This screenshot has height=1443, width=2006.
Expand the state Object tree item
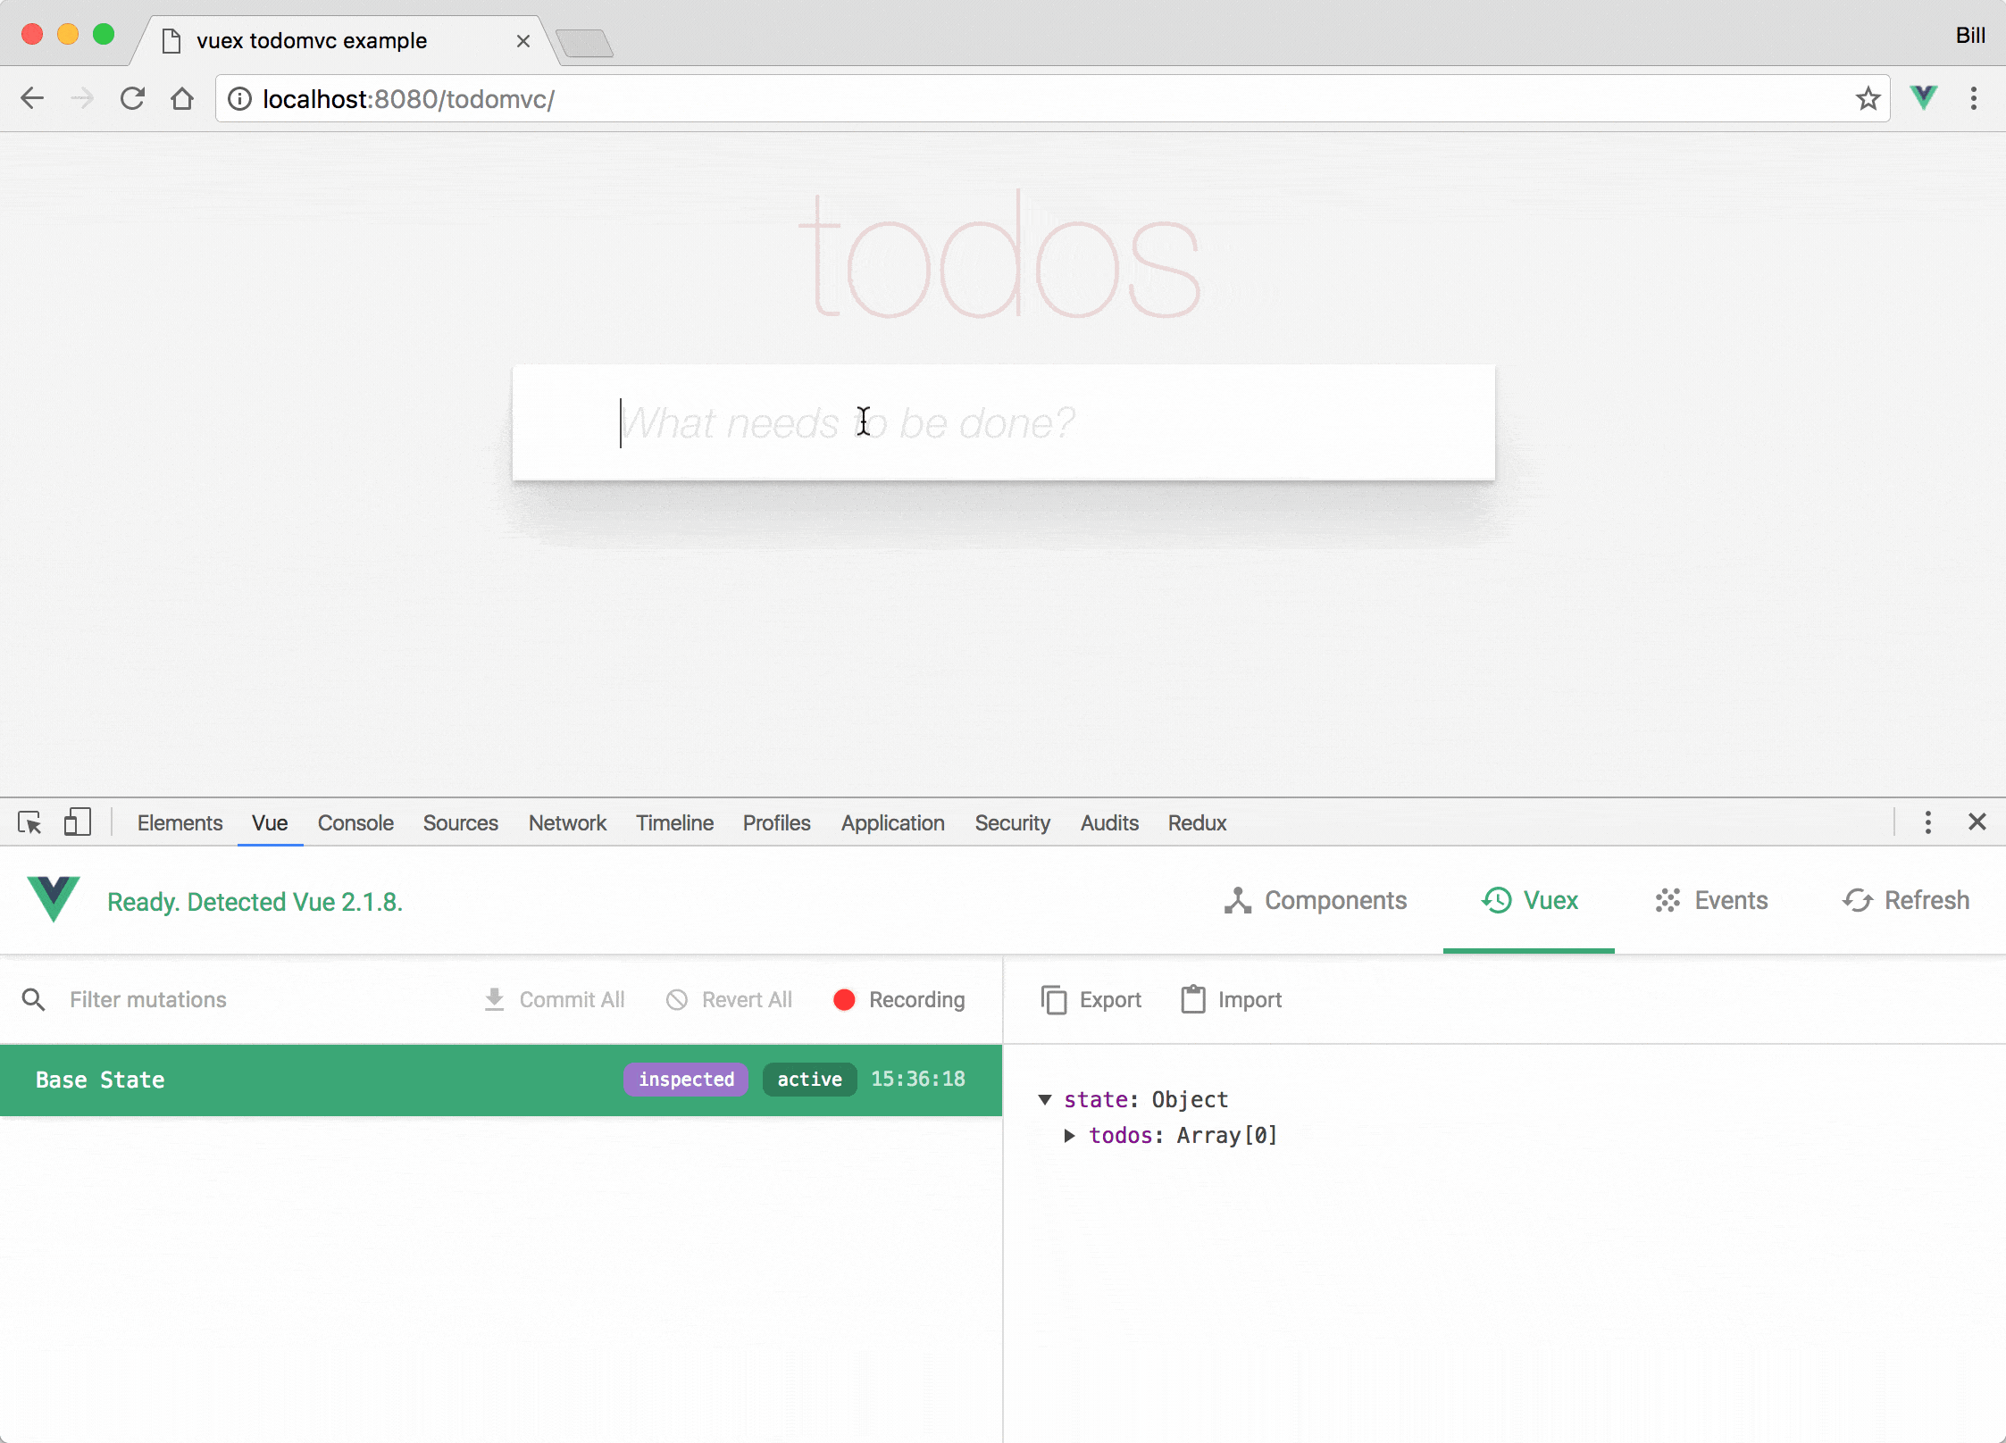pos(1045,1099)
